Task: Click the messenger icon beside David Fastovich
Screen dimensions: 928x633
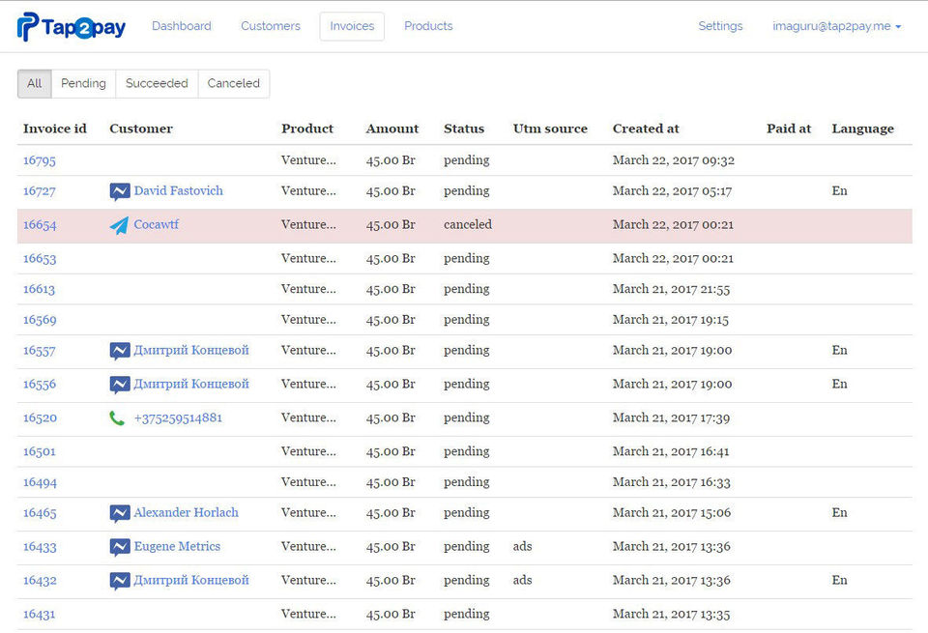Action: [120, 191]
